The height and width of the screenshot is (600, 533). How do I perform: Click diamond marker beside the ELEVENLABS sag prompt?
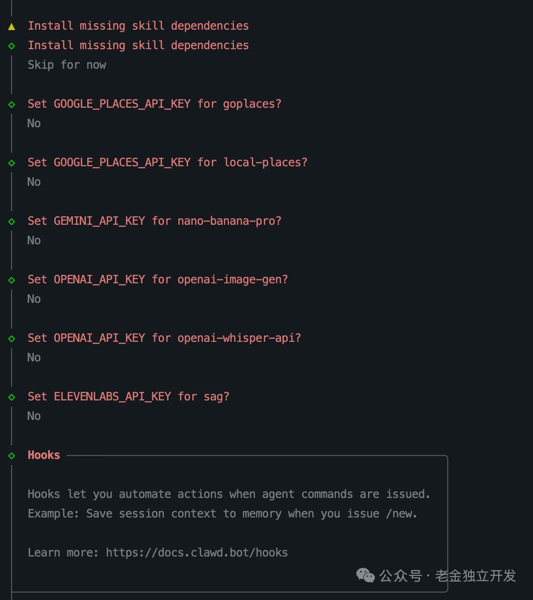[x=12, y=397]
